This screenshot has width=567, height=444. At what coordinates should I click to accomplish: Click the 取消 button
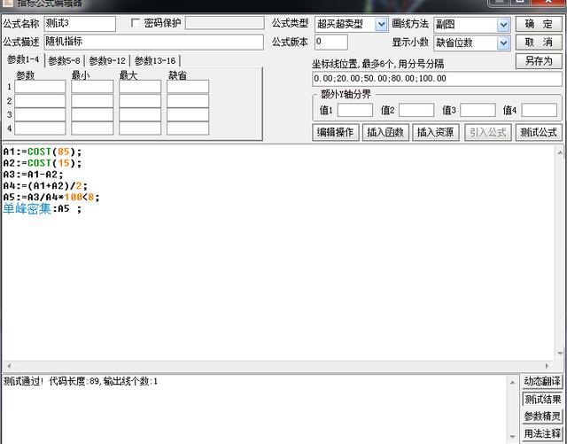click(538, 42)
